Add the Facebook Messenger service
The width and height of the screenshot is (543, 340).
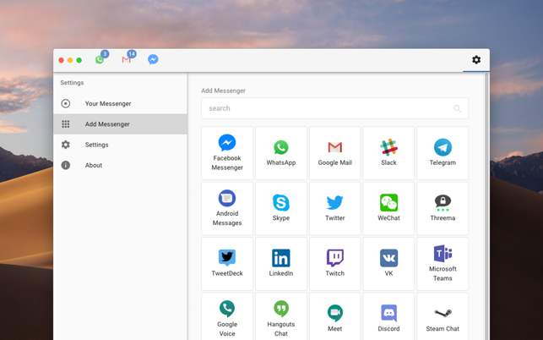pyautogui.click(x=227, y=153)
